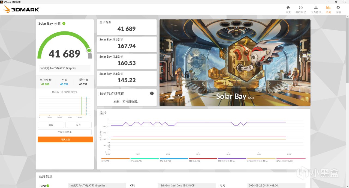Toggle CPU 时钟频率 (MHz) legend entry

[x=232, y=160]
